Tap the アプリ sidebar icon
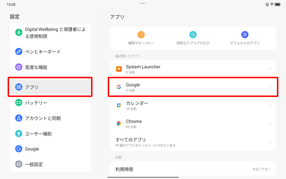 (x=19, y=87)
